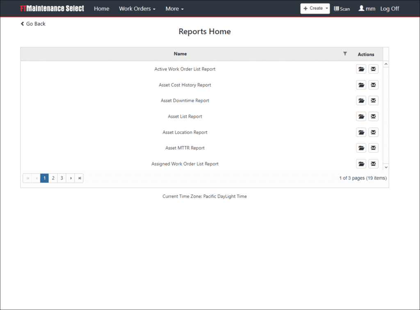This screenshot has height=310, width=420.
Task: Go to page 2 of reports
Action: [x=53, y=178]
